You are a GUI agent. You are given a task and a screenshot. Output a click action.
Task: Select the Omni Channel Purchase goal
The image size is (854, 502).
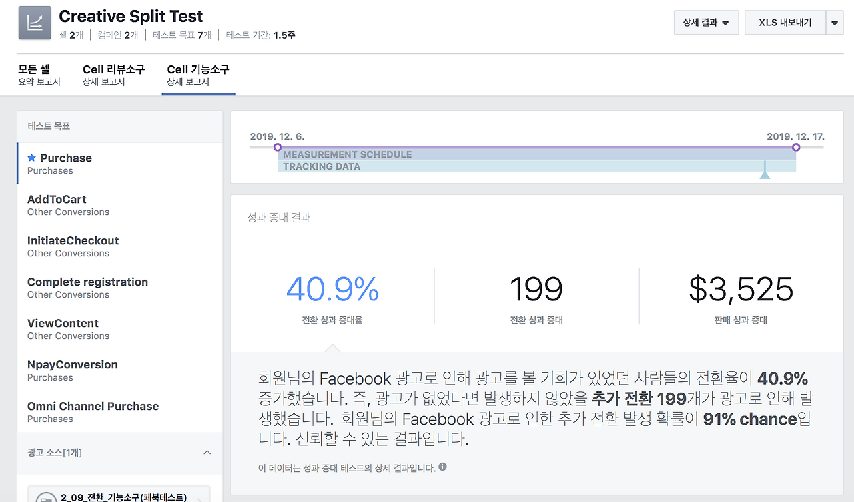pyautogui.click(x=93, y=412)
